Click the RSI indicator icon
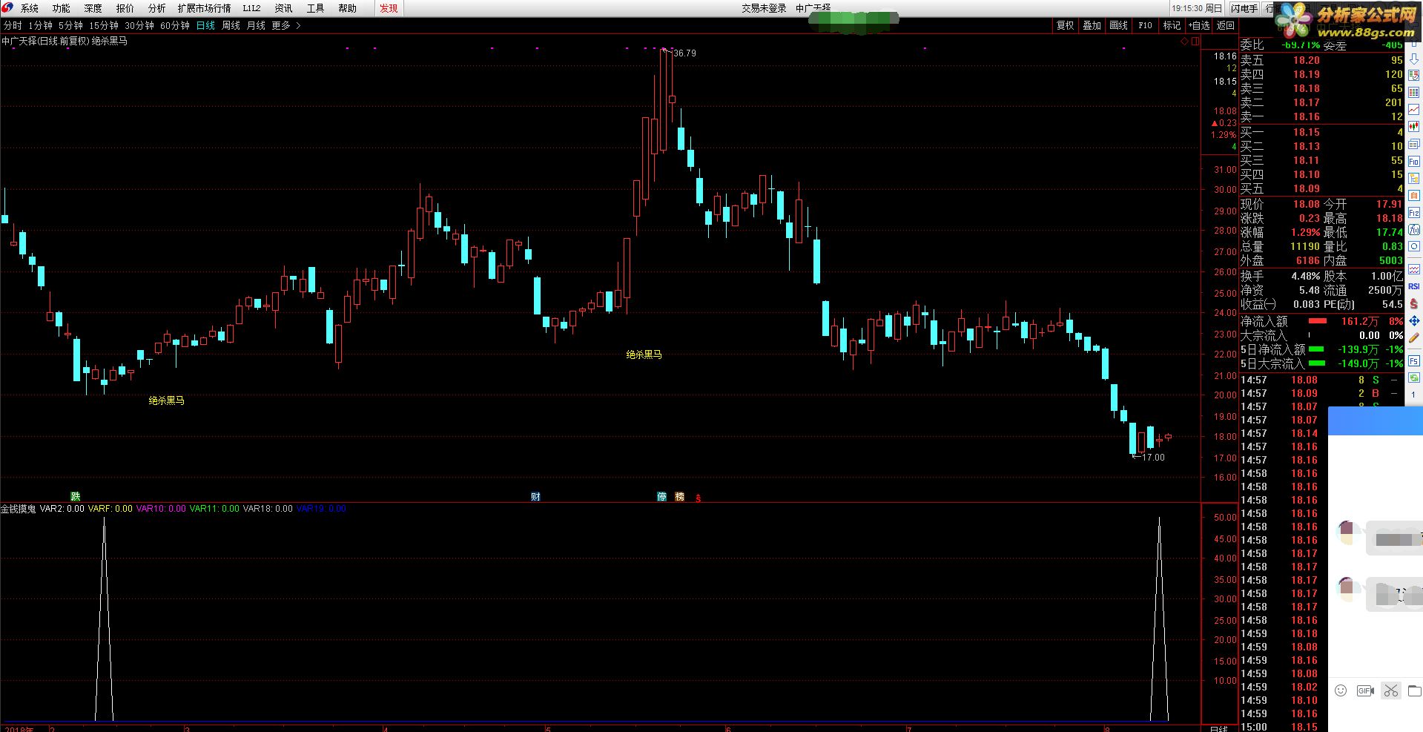The height and width of the screenshot is (732, 1423). tap(1414, 286)
